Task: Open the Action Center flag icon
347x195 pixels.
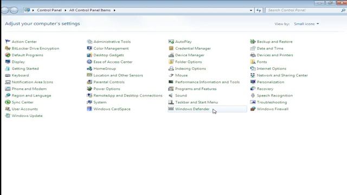Action: tap(8, 42)
